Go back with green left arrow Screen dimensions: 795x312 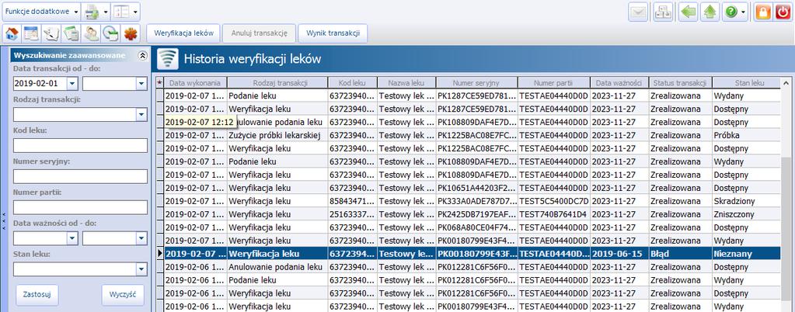689,12
